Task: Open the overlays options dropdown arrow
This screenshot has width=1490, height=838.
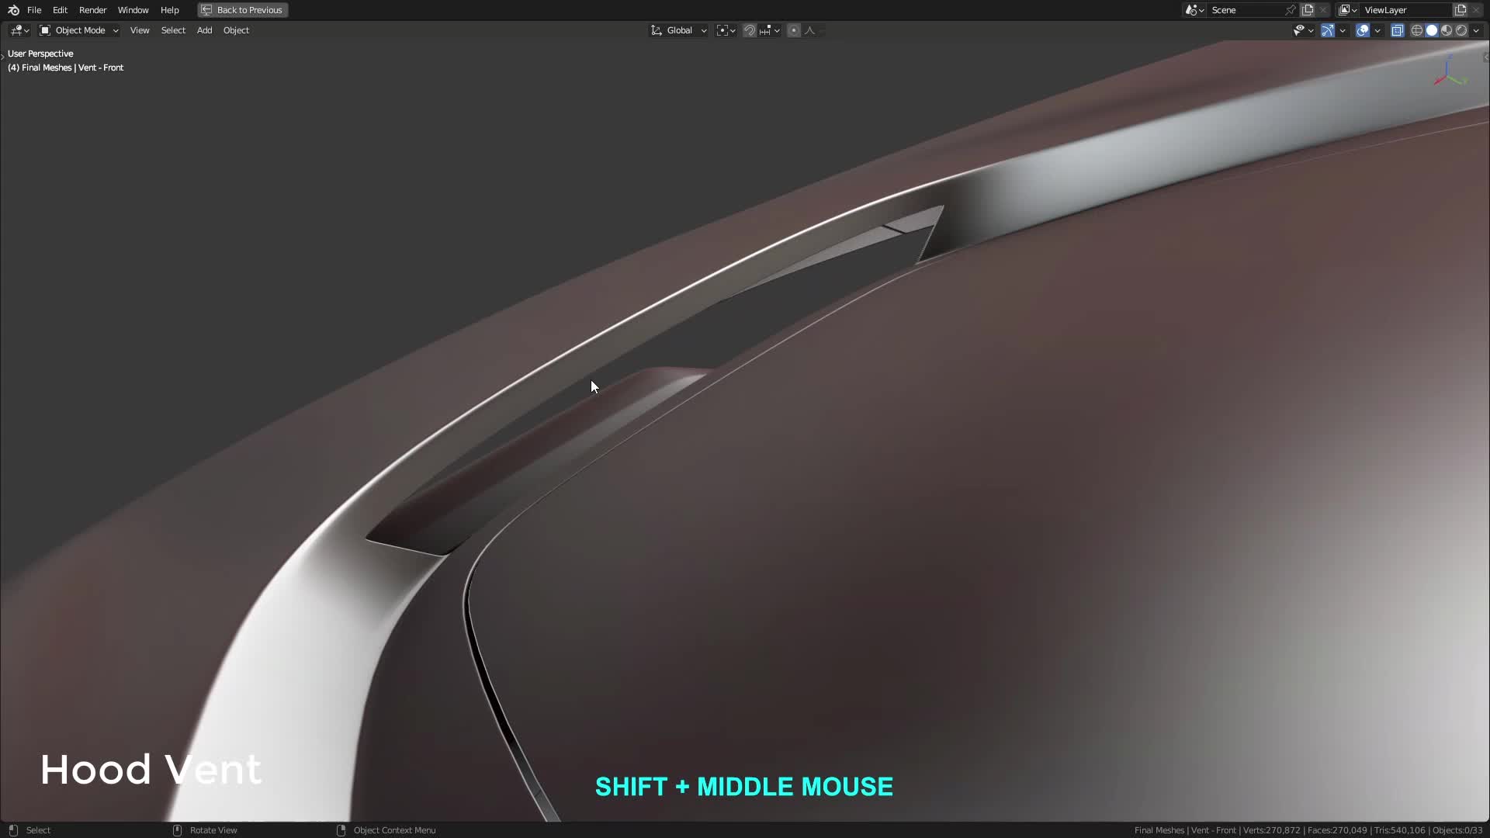Action: click(1377, 30)
